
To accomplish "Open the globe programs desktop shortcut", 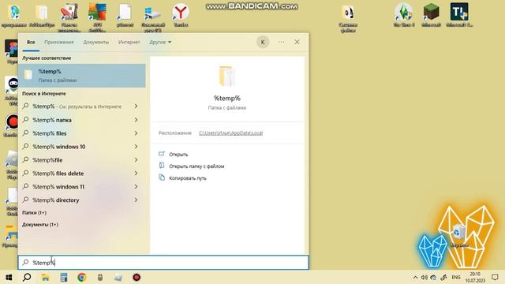I will pyautogui.click(x=14, y=16).
